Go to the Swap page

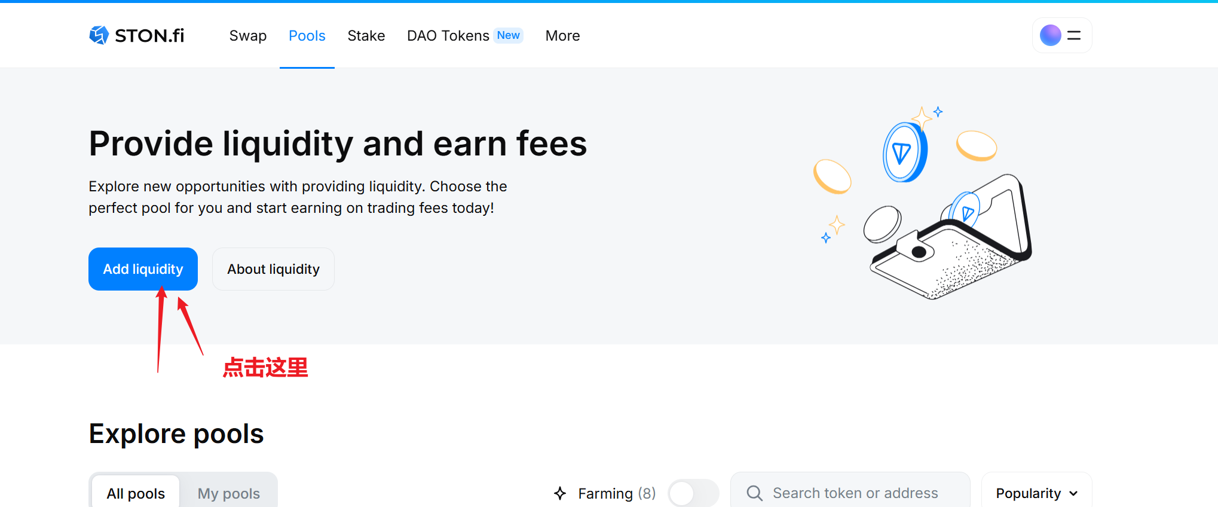[248, 36]
